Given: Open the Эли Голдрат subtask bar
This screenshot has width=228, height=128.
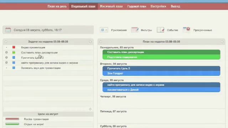Looking at the screenshot, I should 161,73.
